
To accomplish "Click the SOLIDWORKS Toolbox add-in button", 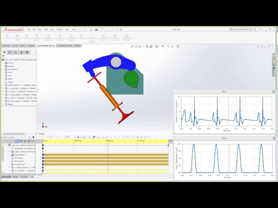I will coord(71,38).
